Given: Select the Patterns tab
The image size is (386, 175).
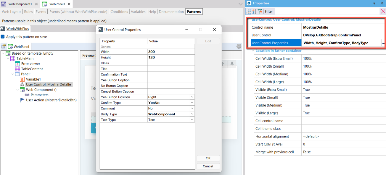Looking at the screenshot, I should click(x=194, y=12).
